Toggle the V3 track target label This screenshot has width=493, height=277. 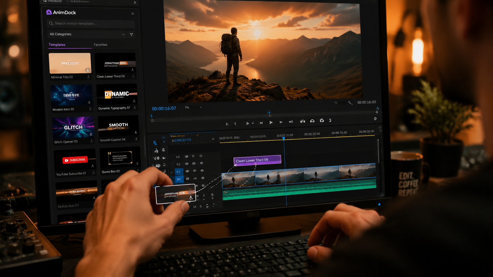coord(178,157)
